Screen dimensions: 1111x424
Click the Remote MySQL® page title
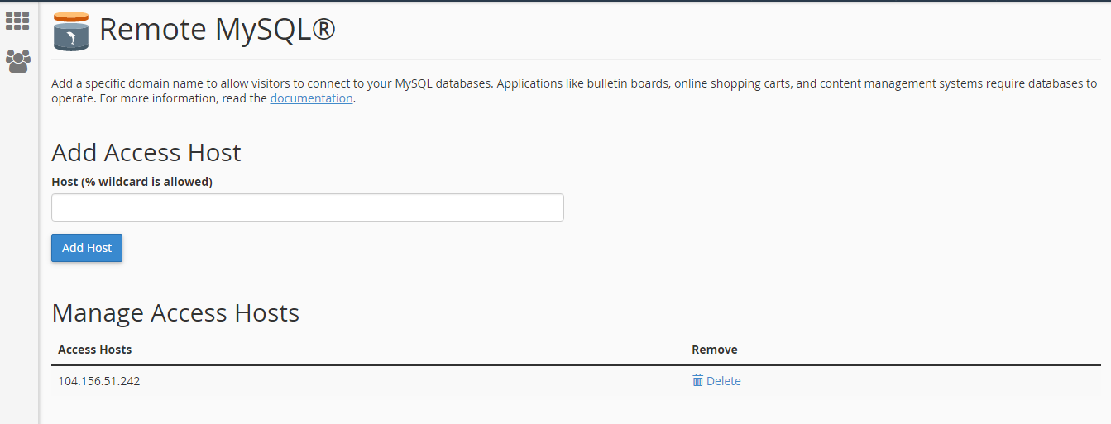click(217, 30)
